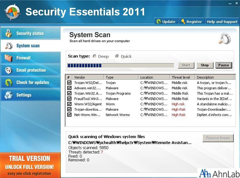Toggle checkbox for Trojan.Win32.A... row
Image resolution: width=240 pixels, height=178 pixels.
tap(69, 93)
